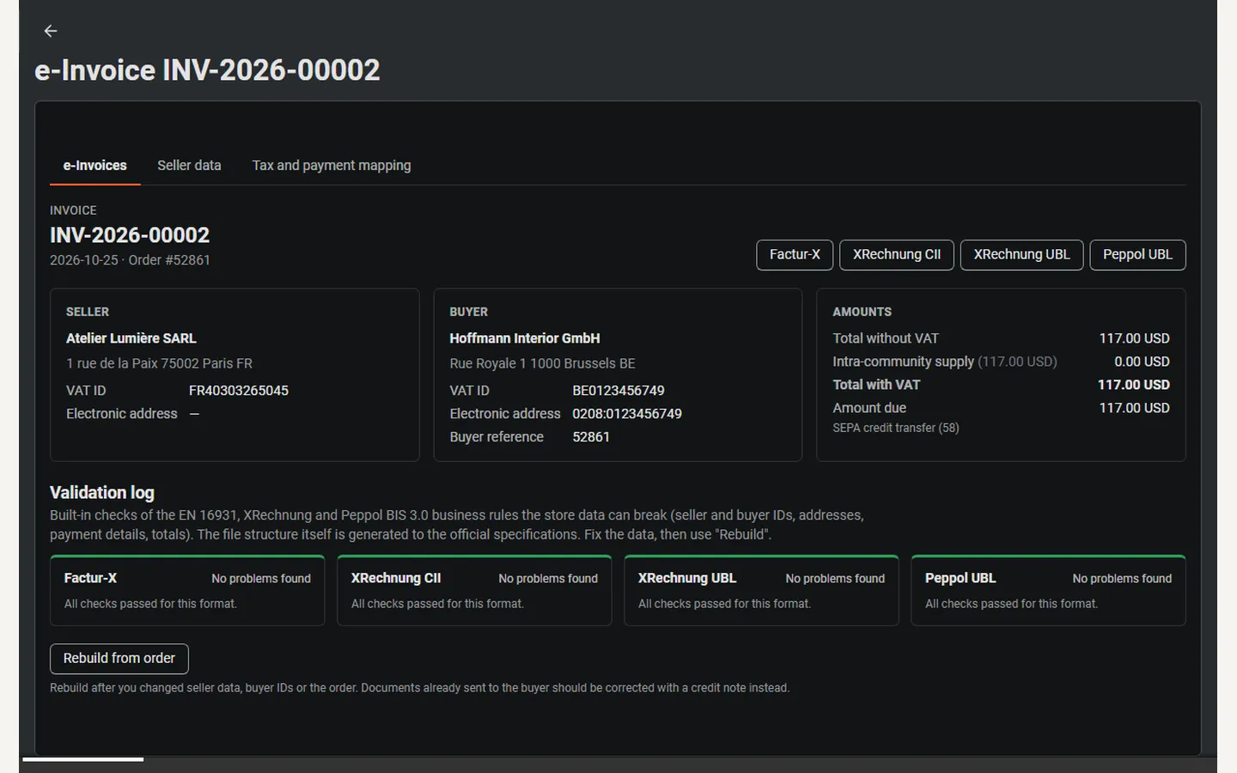Click the Total with VAT amount
The height and width of the screenshot is (773, 1237).
pyautogui.click(x=1133, y=385)
